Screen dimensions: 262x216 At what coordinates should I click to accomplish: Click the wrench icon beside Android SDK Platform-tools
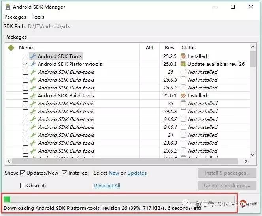pyautogui.click(x=33, y=64)
